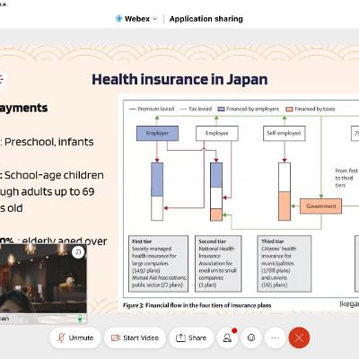The width and height of the screenshot is (359, 359).
Task: Click the Self-employed box in diagram
Action: [x=285, y=133]
